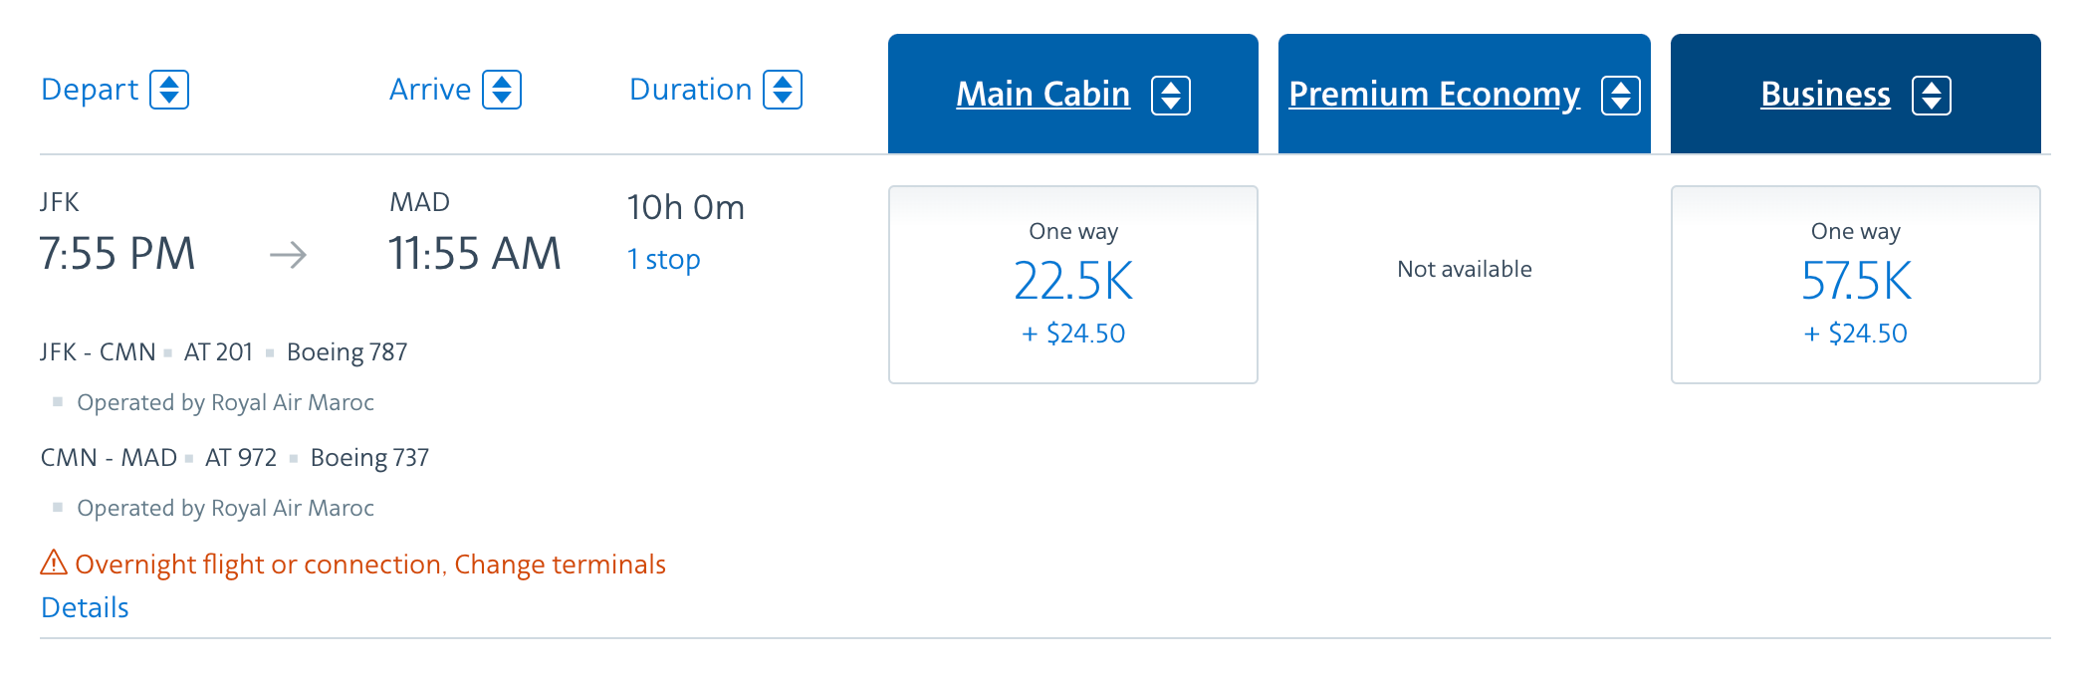
Task: Click the sort arrows icon beside Arrive
Action: click(x=502, y=90)
